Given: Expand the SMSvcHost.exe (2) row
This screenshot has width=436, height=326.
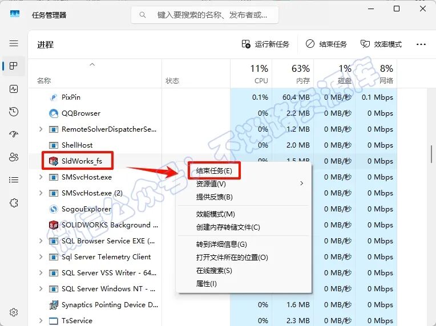Looking at the screenshot, I should tap(41, 193).
